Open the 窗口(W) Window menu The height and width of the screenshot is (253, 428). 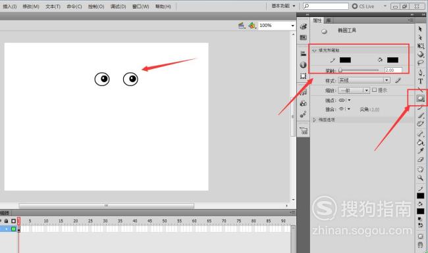point(140,7)
